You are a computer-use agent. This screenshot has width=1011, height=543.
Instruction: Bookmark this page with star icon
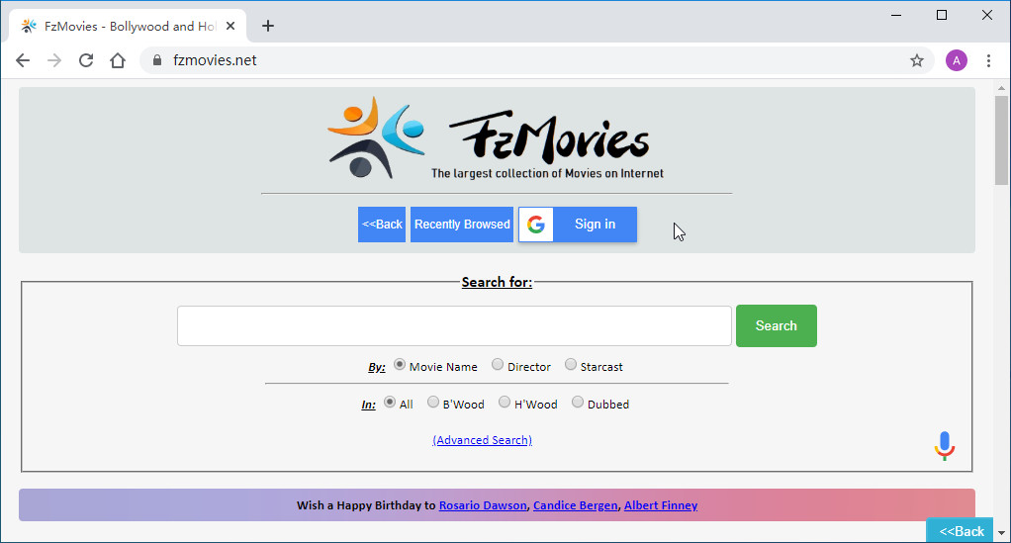917,60
